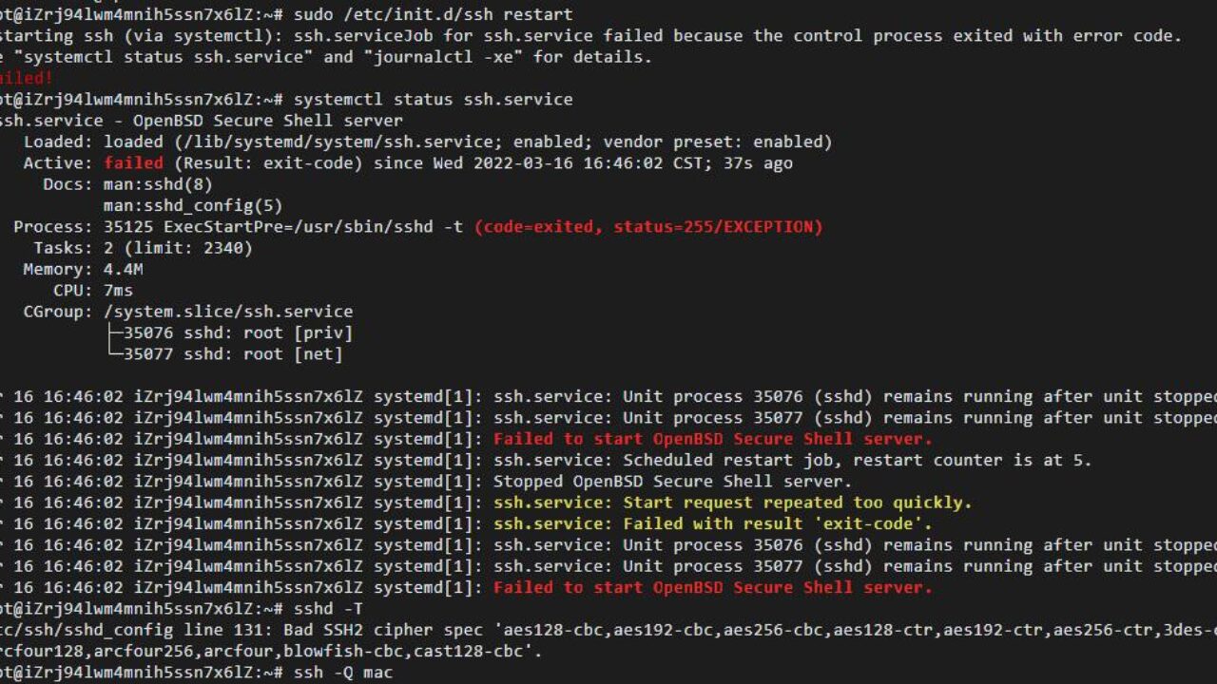The image size is (1217, 684).
Task: Click the '35076 sshd: root [priv]' process entry
Action: click(238, 332)
